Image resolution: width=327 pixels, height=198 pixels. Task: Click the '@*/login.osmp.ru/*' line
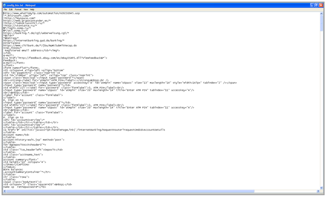click(17, 28)
